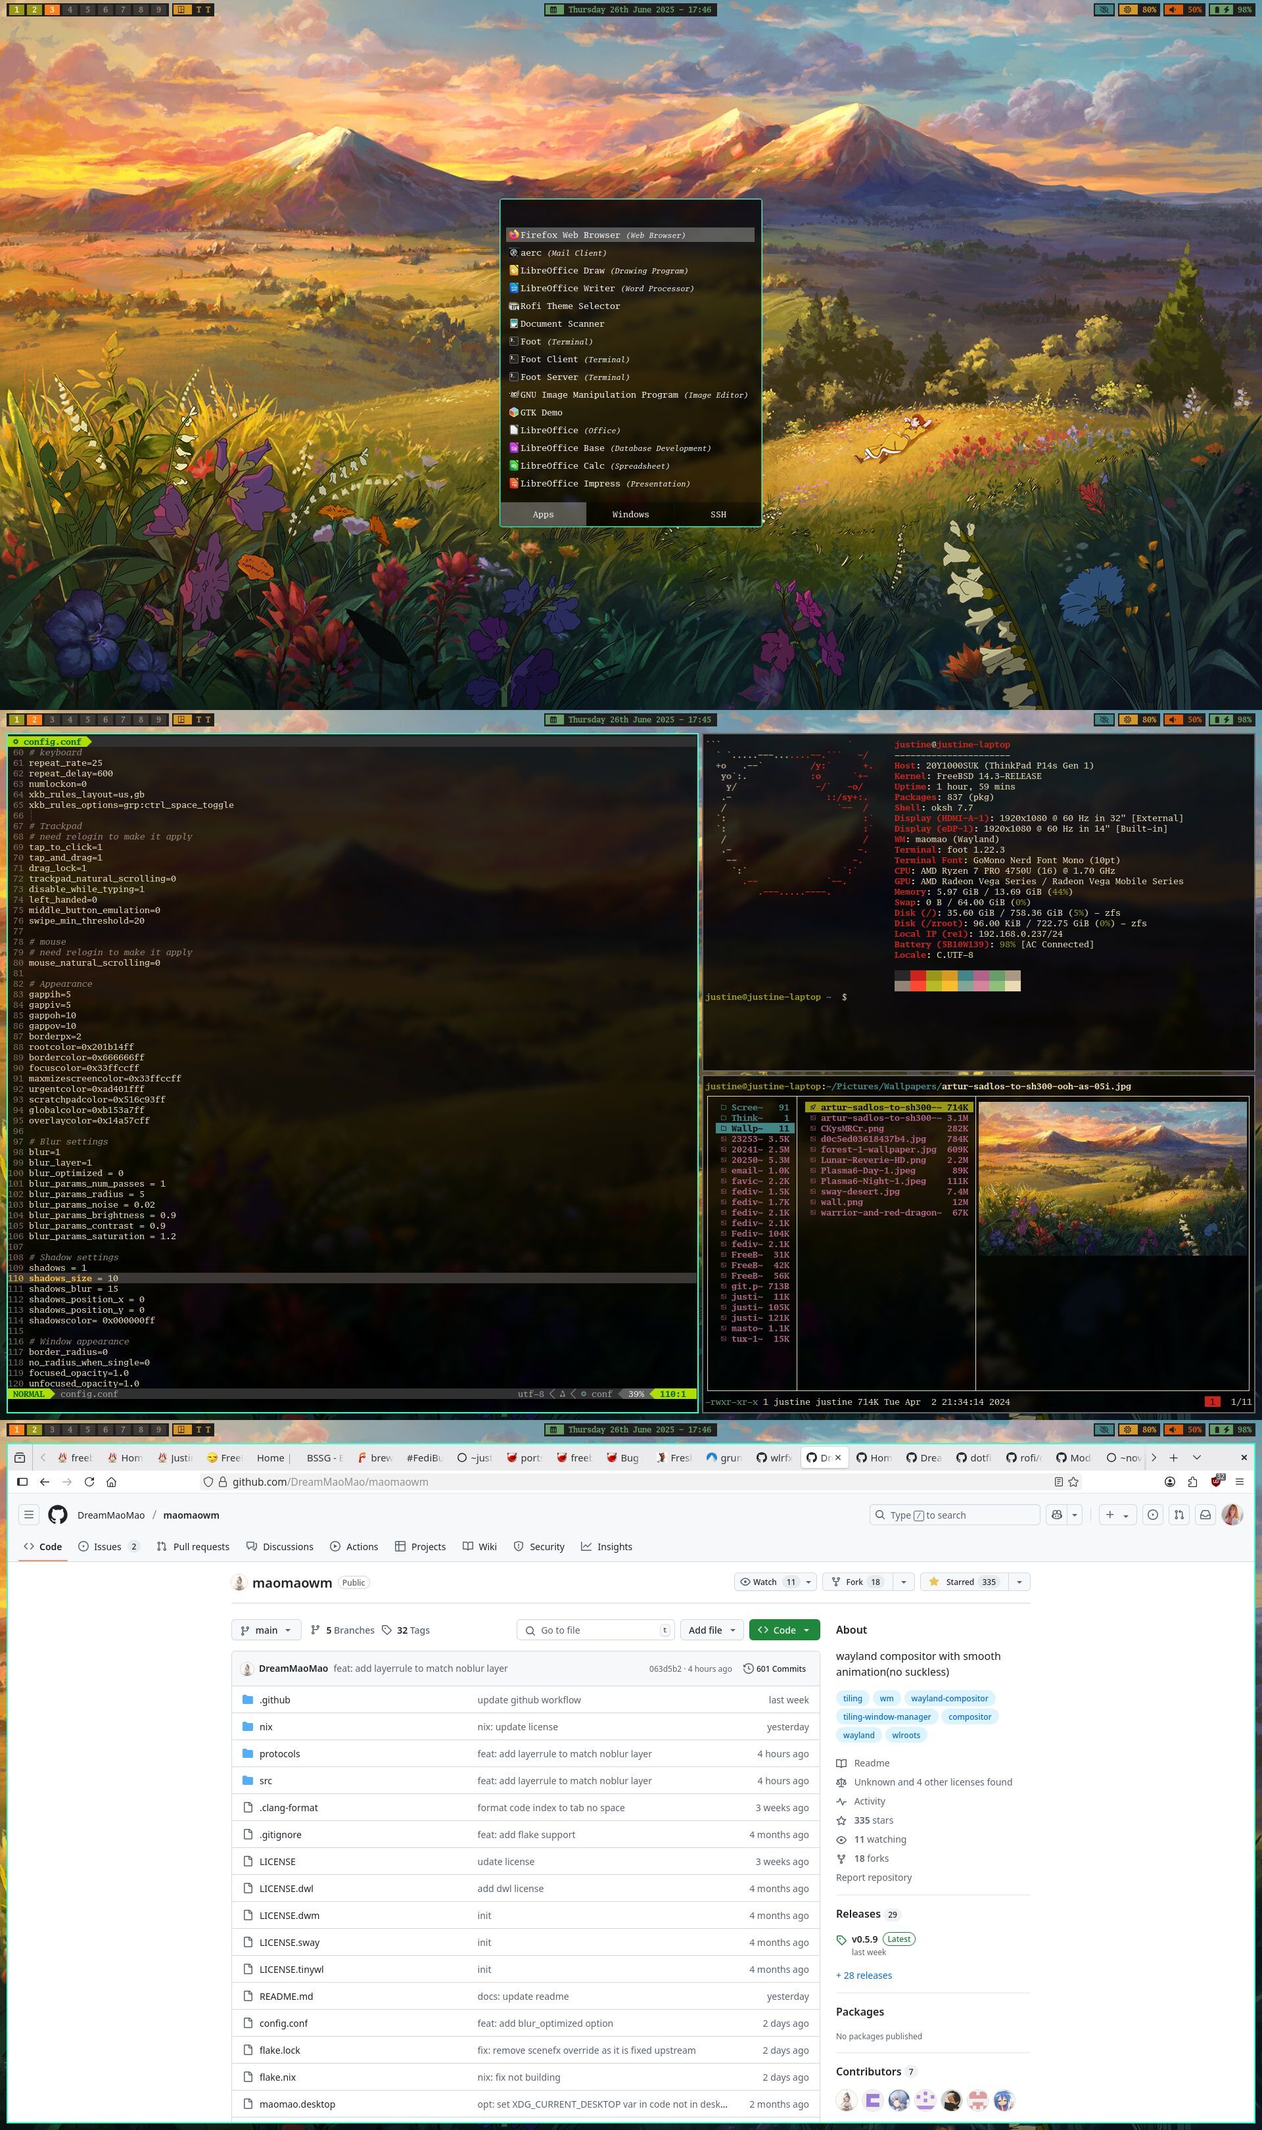Open Watch notification options arrow
The height and width of the screenshot is (2130, 1262).
point(808,1582)
